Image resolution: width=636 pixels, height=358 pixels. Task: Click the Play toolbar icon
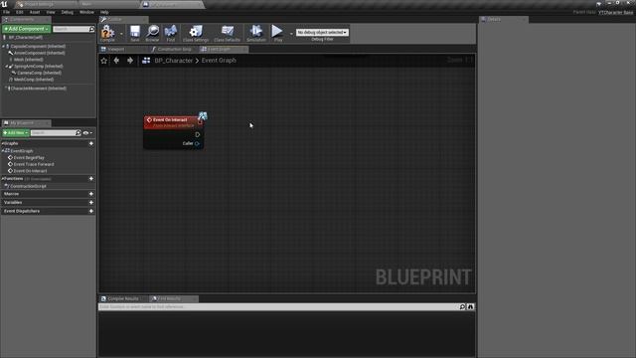click(x=277, y=33)
